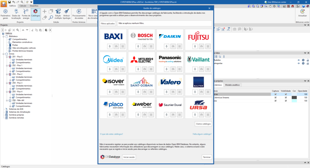Image resolution: width=310 pixels, height=168 pixels.
Task: Expand Compartimentos under Z06 - Não útil
Action: tap(10, 106)
